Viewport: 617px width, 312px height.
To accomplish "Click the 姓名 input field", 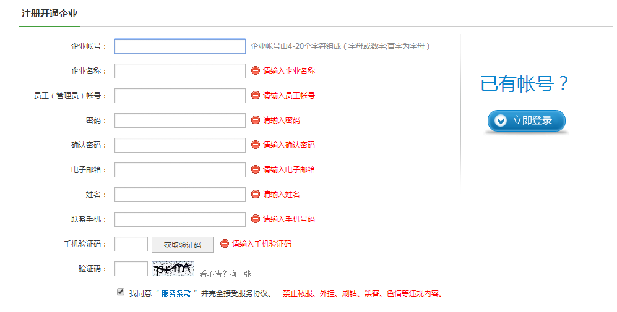I will point(180,195).
